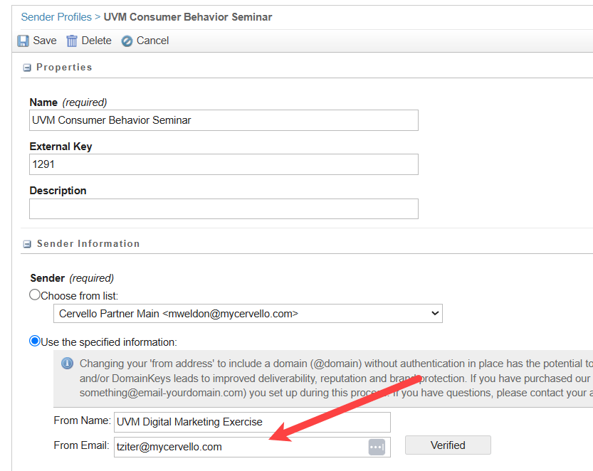
Task: Click the UVM Consumer Behavior Seminar breadcrumb title
Action: point(188,16)
